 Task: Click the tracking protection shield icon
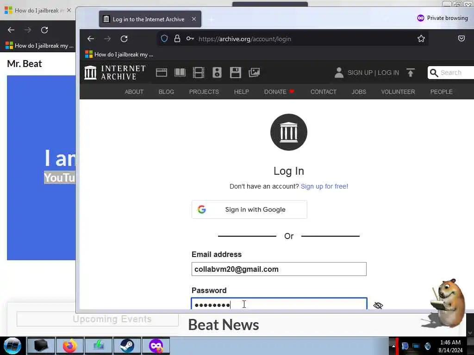[x=164, y=39]
